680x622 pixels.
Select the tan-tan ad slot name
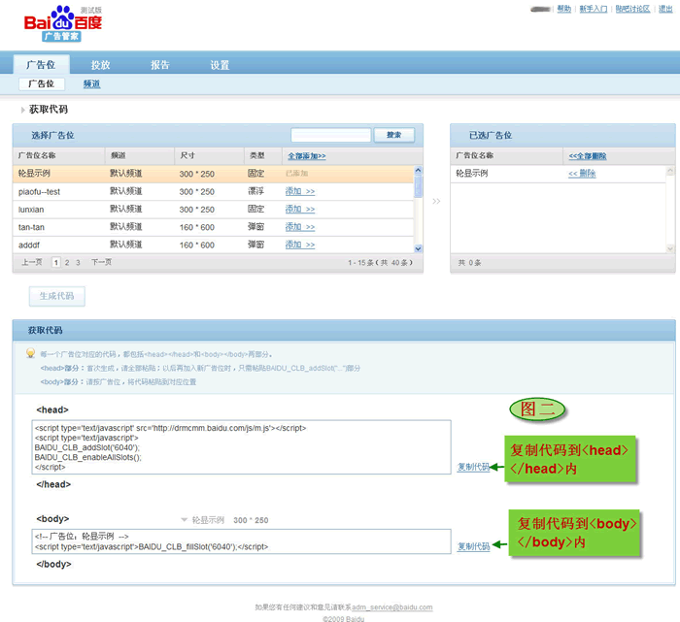31,227
